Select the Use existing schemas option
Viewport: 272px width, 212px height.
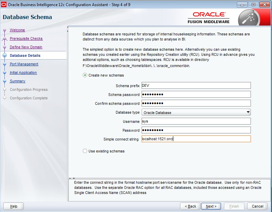click(x=85, y=151)
